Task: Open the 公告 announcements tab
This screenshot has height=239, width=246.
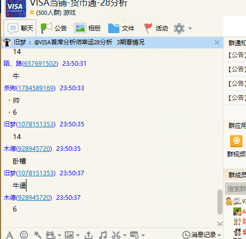Action: pyautogui.click(x=54, y=28)
